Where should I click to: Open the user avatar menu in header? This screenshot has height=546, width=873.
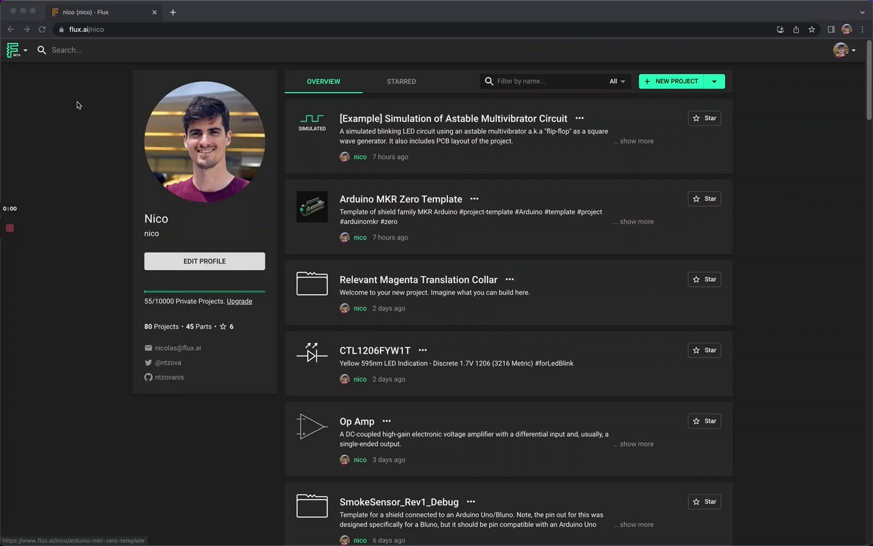click(x=844, y=50)
